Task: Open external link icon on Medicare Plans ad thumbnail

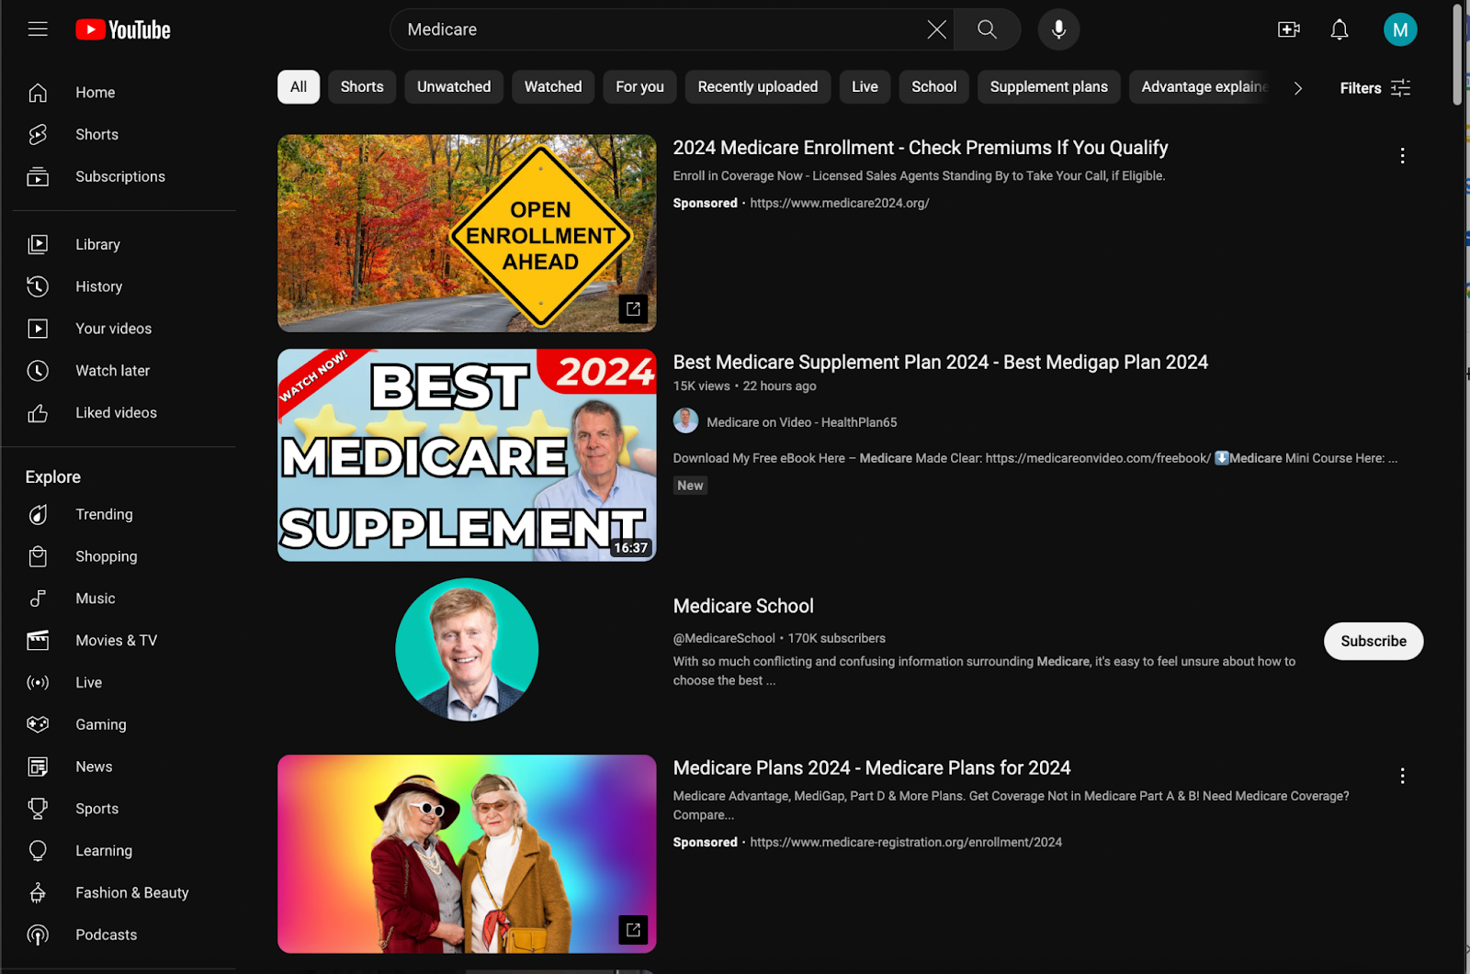Action: tap(633, 930)
